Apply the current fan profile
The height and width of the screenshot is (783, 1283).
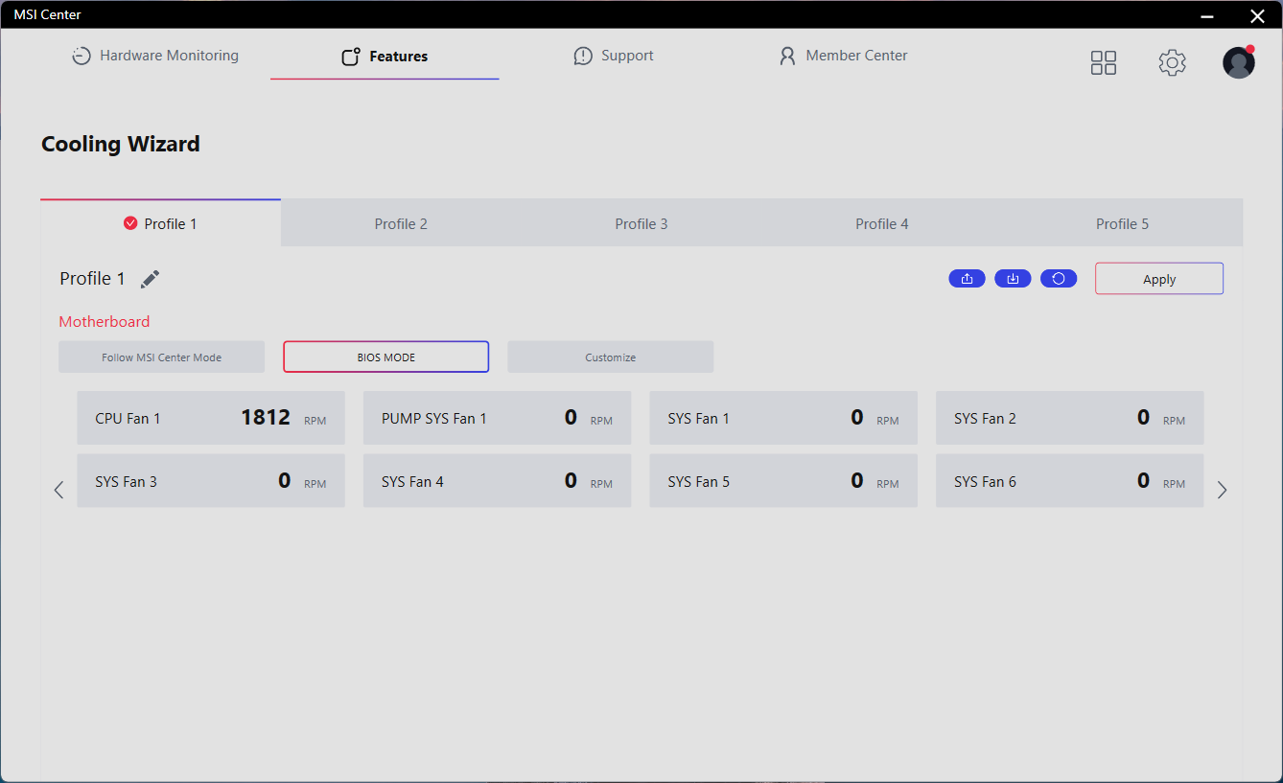click(x=1159, y=279)
